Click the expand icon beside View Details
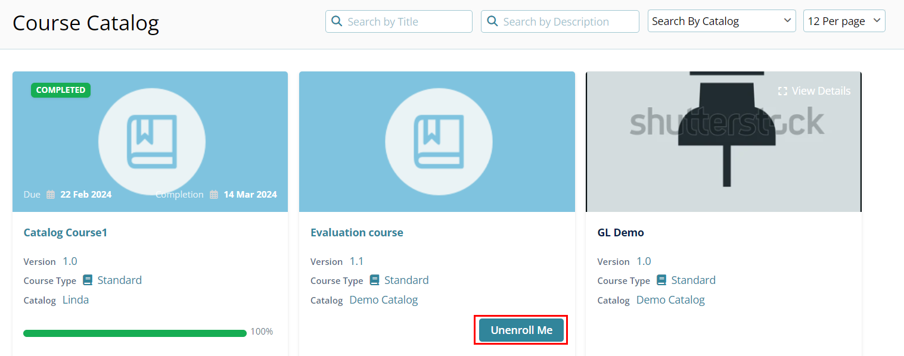 click(782, 91)
